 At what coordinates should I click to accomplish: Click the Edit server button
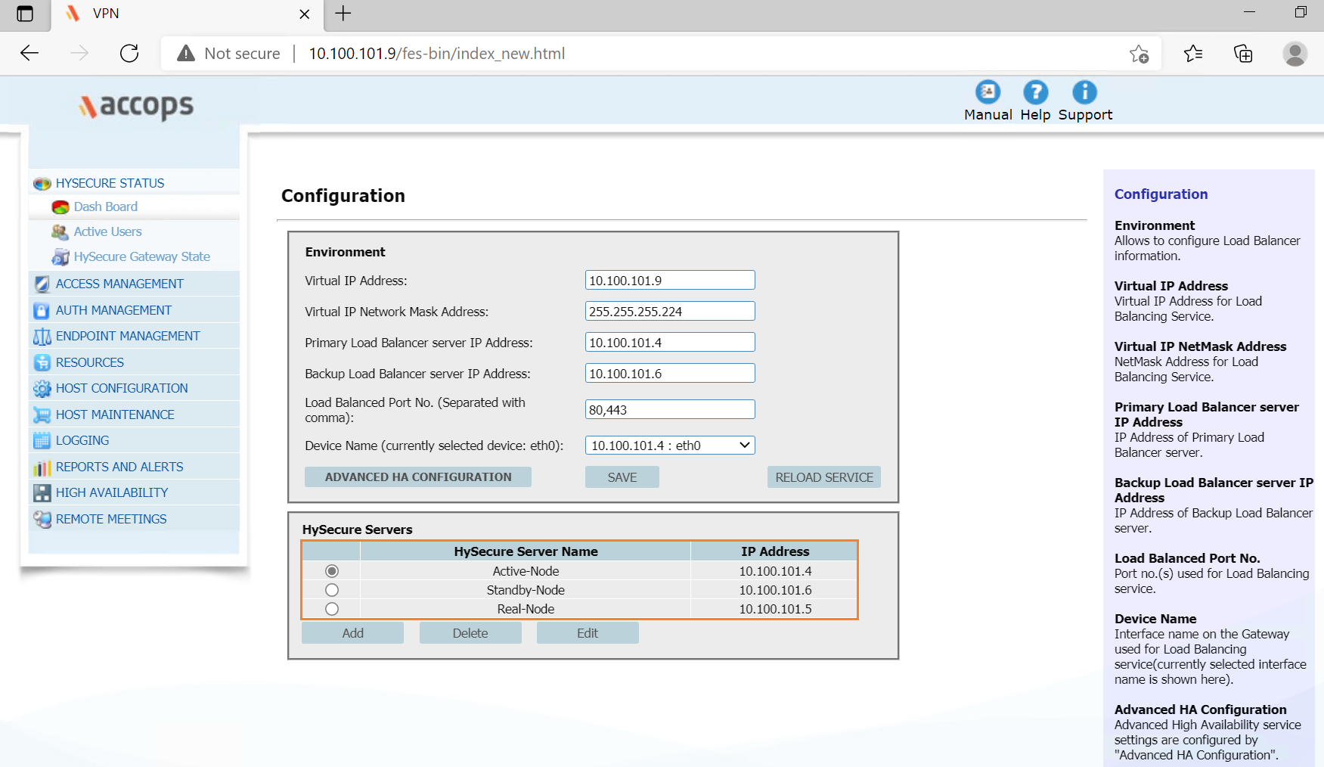(588, 633)
